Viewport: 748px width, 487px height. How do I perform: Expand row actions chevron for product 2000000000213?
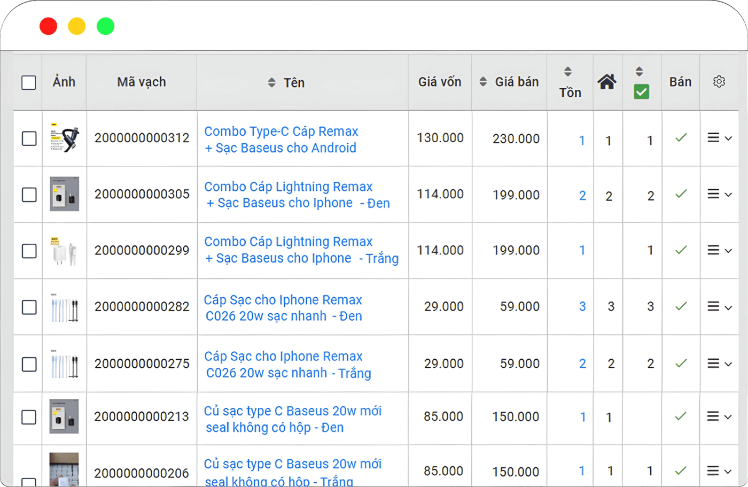(x=728, y=417)
